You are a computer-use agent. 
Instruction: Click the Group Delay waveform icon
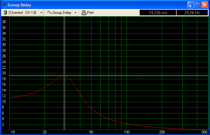tap(49, 13)
